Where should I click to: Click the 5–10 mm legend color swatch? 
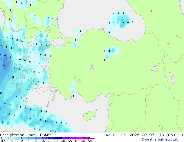[x=32, y=138]
